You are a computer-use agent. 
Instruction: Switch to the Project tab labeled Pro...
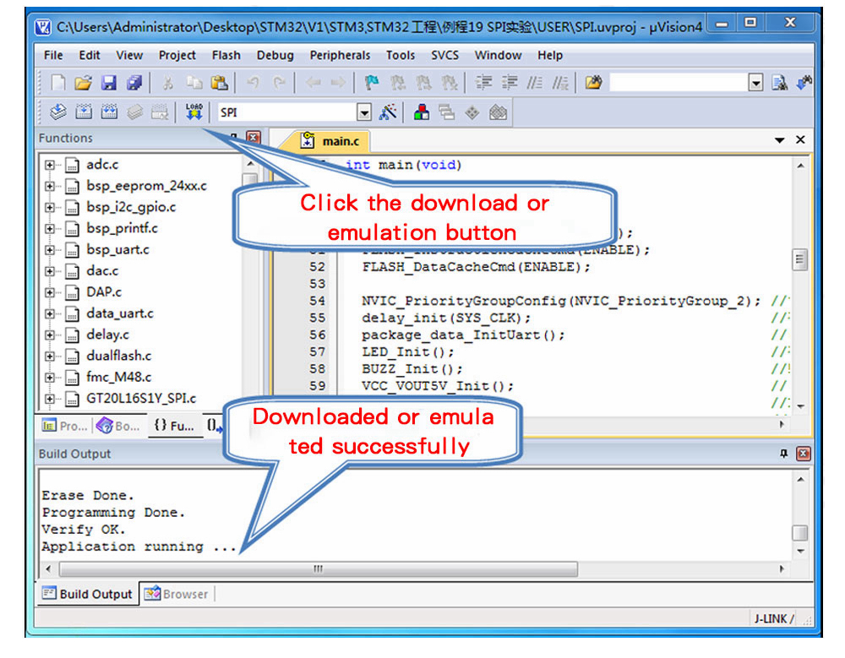[65, 426]
